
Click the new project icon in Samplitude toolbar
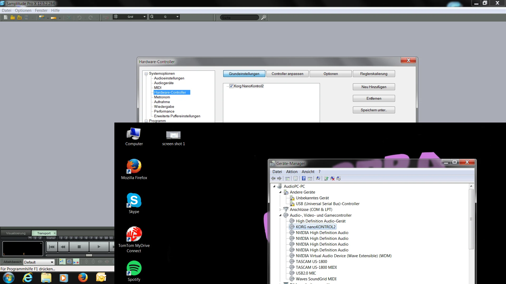pyautogui.click(x=6, y=17)
